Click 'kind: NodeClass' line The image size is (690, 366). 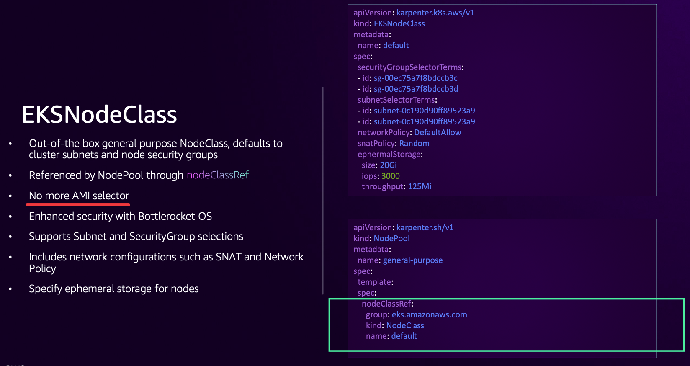tap(395, 326)
